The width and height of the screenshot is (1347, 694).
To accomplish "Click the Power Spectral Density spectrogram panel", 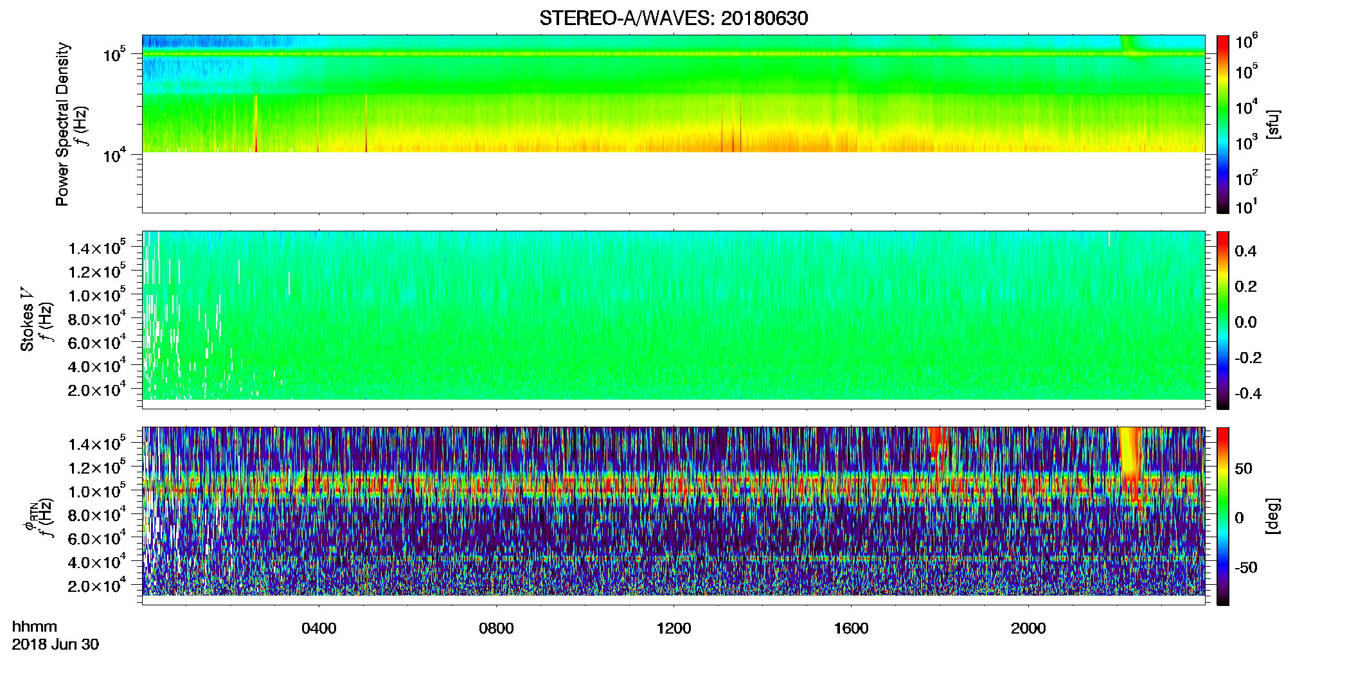I will 673,123.
